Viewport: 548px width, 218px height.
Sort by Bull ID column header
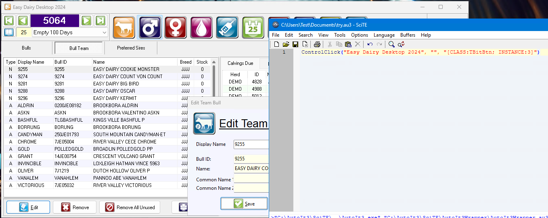coord(72,62)
